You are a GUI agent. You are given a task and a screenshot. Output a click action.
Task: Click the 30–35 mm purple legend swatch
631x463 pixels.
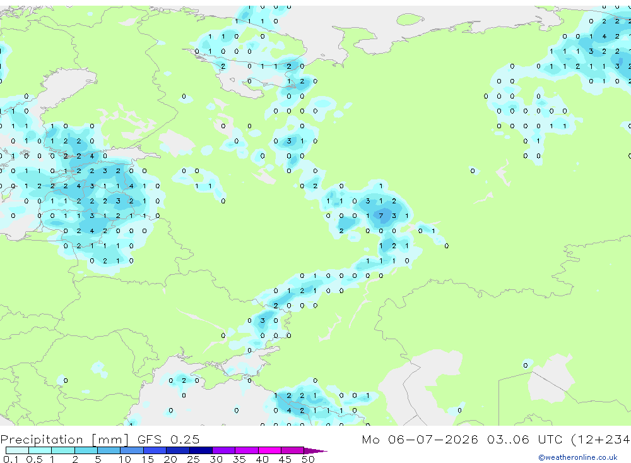pyautogui.click(x=224, y=450)
